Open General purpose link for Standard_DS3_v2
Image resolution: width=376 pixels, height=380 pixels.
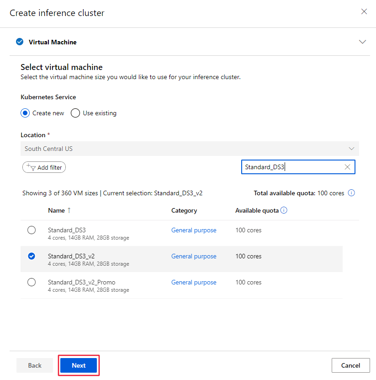tap(194, 256)
